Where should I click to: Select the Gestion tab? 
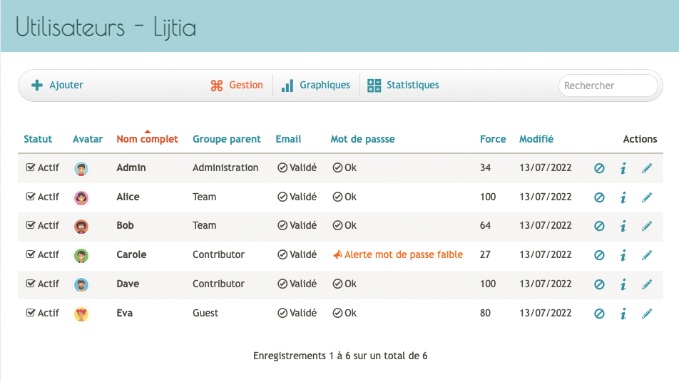[237, 86]
